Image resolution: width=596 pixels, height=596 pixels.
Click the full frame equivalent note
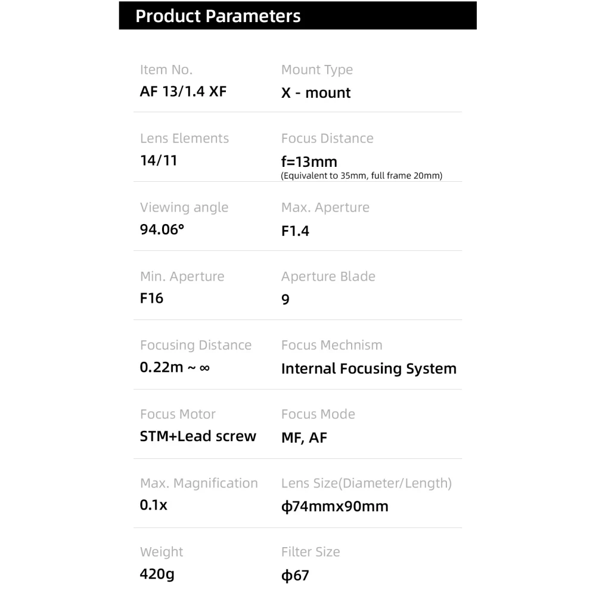coord(361,176)
